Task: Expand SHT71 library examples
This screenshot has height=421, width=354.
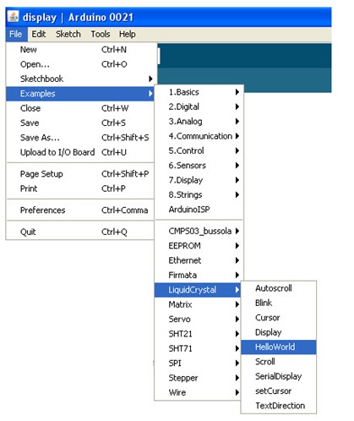Action: pos(198,348)
